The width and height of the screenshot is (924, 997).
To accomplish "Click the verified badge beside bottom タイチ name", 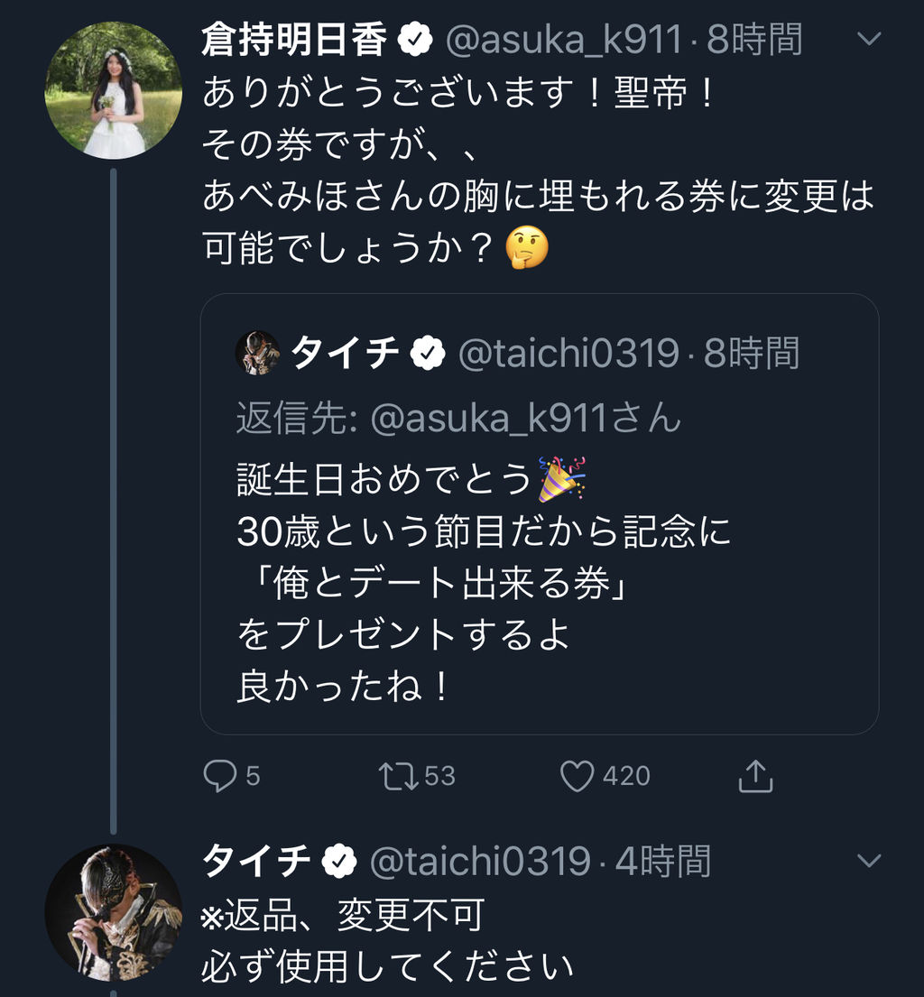I will pos(339,861).
